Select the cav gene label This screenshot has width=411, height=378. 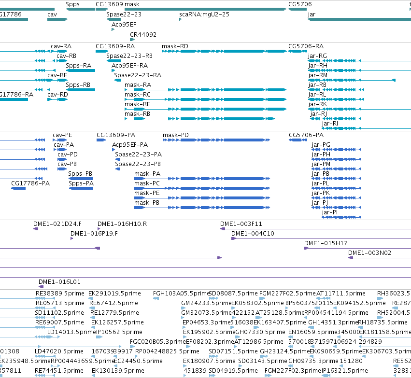(52, 14)
